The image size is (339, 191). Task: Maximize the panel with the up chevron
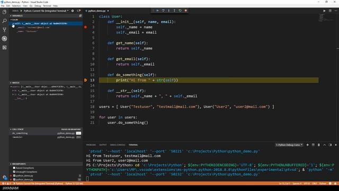pyautogui.click(x=324, y=145)
